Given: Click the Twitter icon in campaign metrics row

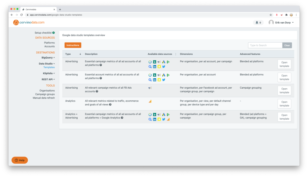Looking at the screenshot, I should [164, 67].
